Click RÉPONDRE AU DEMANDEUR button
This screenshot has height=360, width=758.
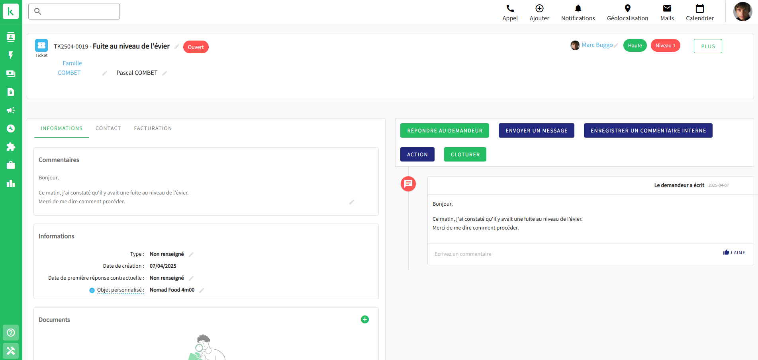point(445,130)
